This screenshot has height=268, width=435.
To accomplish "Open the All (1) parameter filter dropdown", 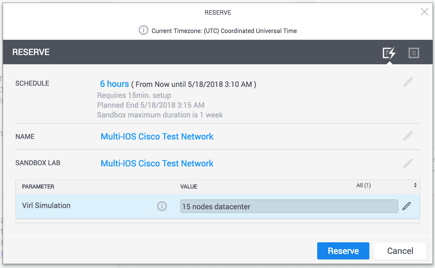I will point(386,185).
